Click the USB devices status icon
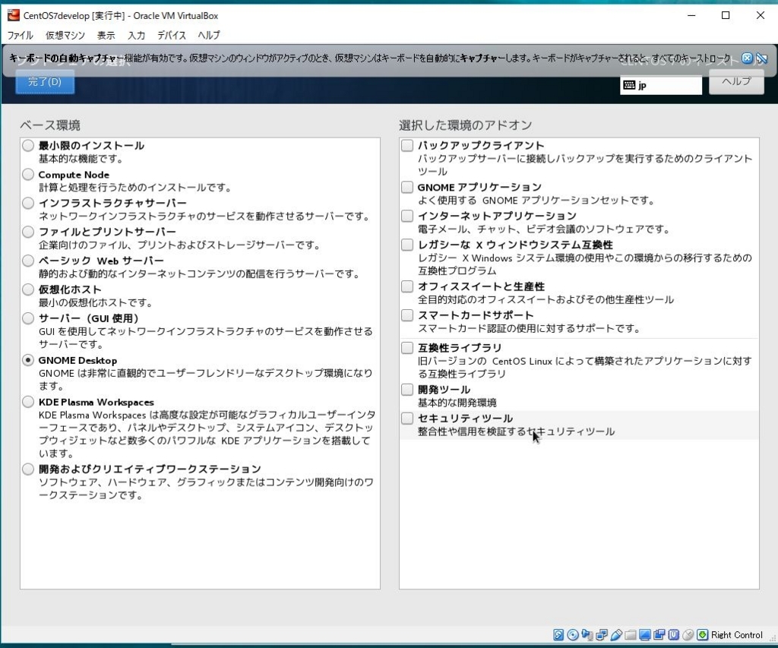778x648 pixels. [x=616, y=634]
